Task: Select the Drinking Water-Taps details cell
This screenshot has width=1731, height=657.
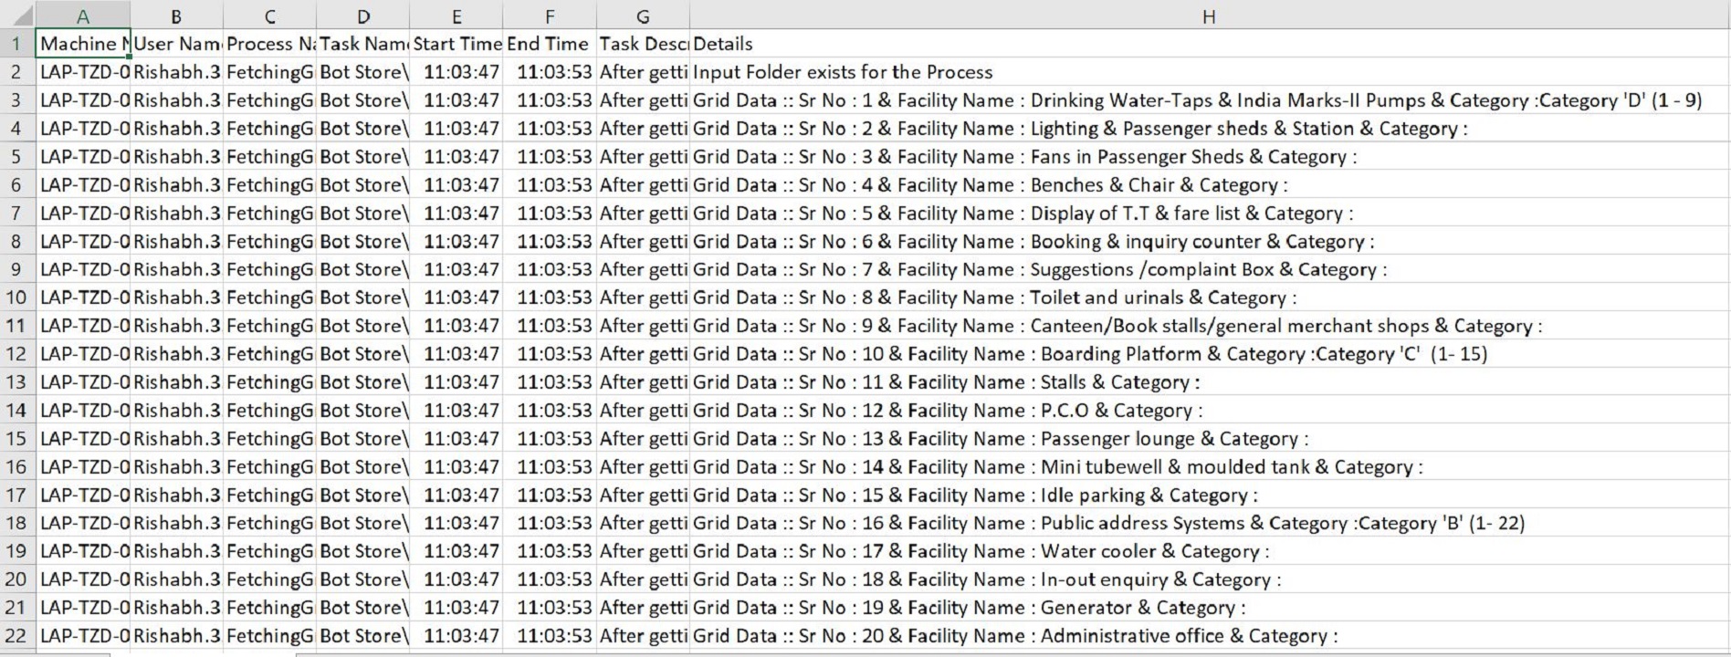Action: pyautogui.click(x=1209, y=100)
